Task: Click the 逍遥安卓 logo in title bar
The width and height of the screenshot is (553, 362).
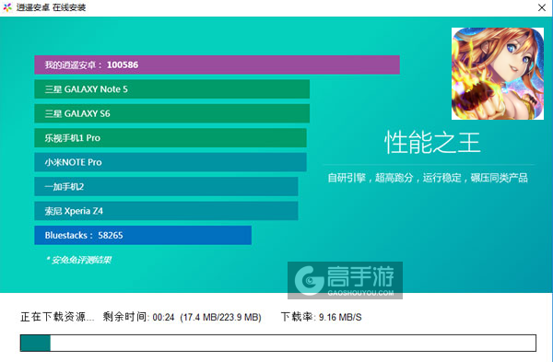Action: tap(7, 7)
